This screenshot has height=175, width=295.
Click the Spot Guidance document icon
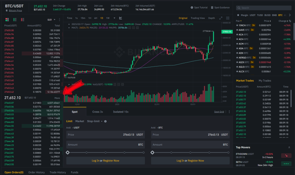[x=212, y=7]
